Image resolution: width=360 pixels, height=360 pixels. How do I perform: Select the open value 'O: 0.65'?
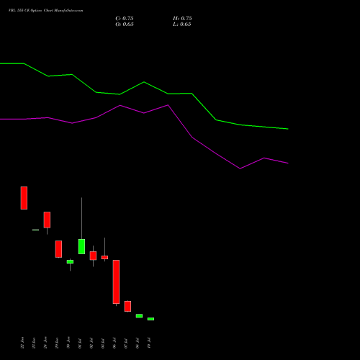[125, 24]
